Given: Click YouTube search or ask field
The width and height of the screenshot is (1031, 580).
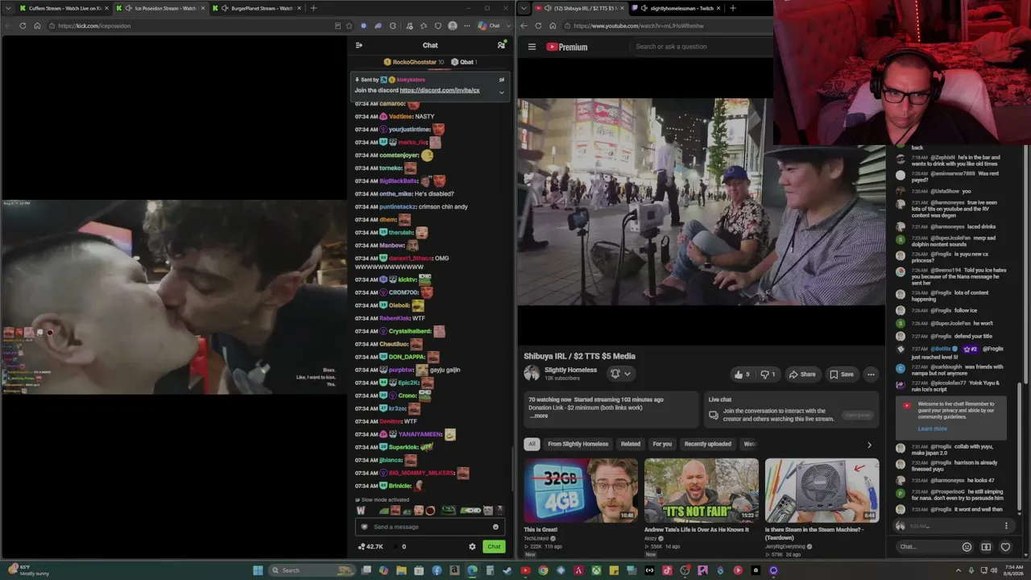Looking at the screenshot, I should pos(701,47).
